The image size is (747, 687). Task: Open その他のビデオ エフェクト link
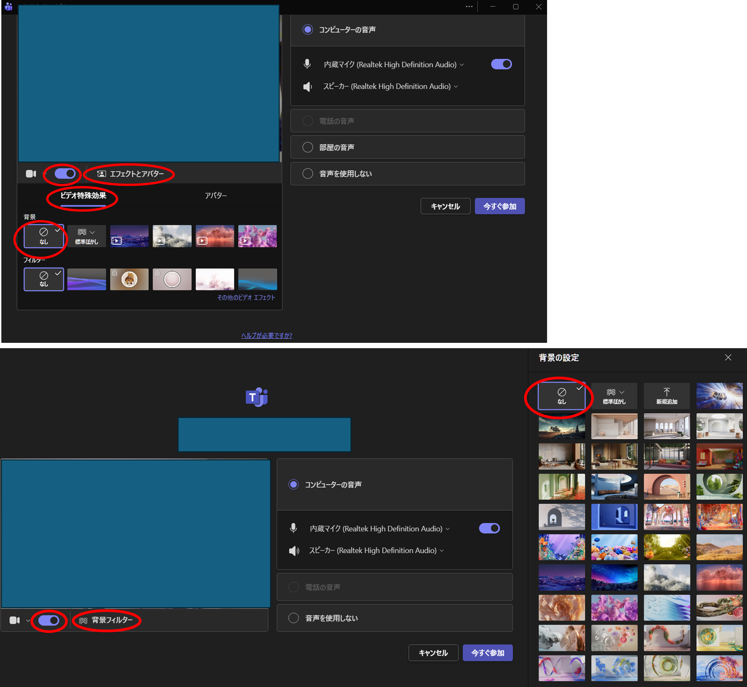246,297
